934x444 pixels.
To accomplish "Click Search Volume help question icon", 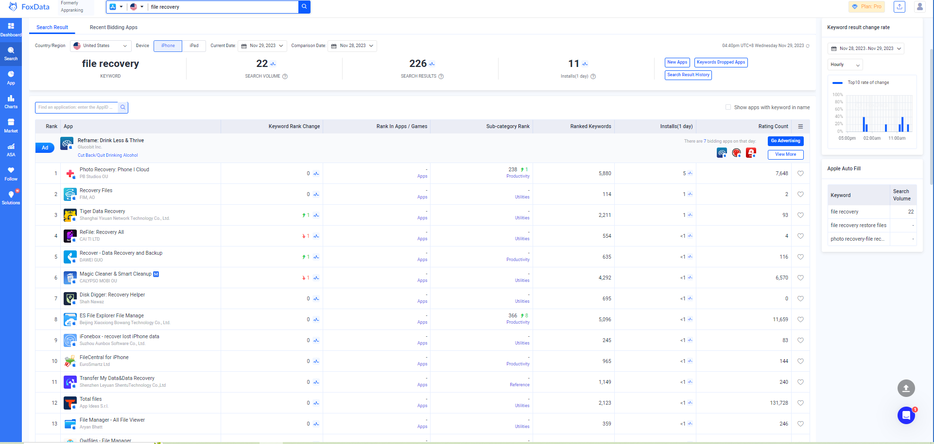I will 285,76.
